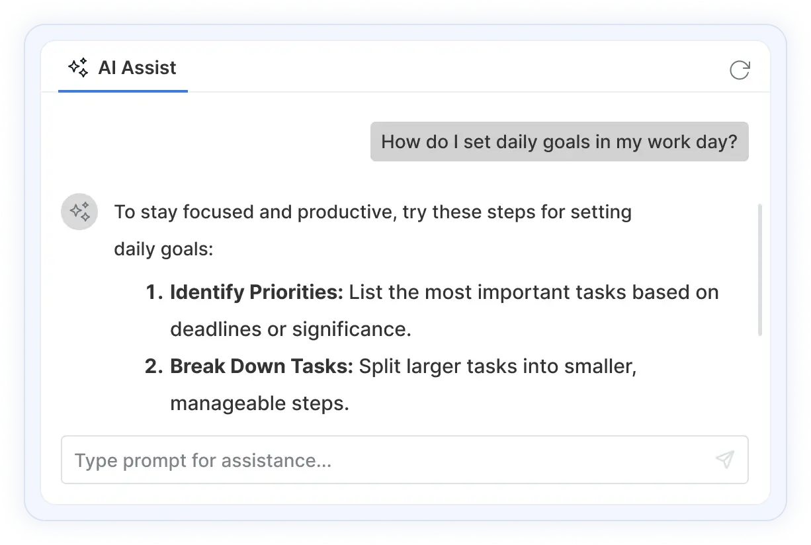Click the blue underline beneath AI Assist
Viewport: 811px width, 545px height.
pyautogui.click(x=123, y=91)
